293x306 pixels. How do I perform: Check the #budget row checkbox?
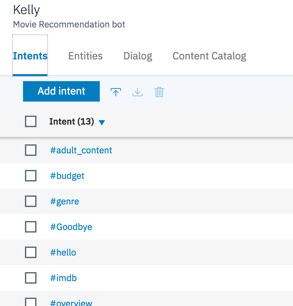(x=30, y=176)
